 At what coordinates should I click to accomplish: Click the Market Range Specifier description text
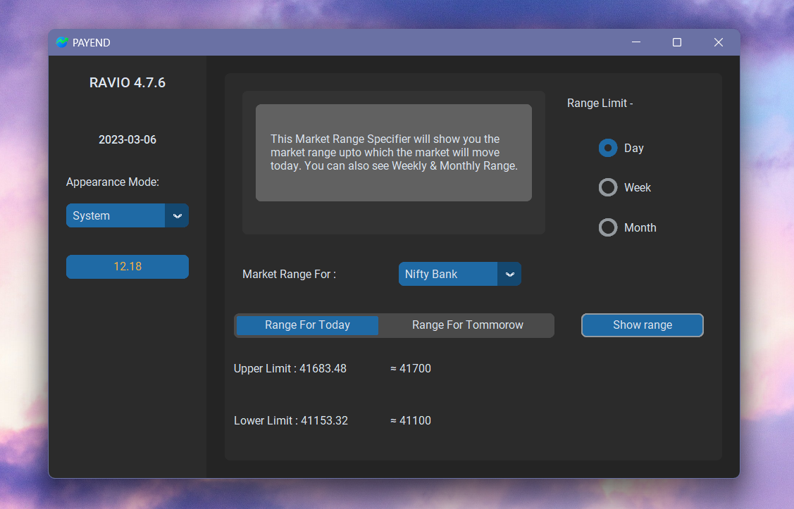click(x=394, y=152)
